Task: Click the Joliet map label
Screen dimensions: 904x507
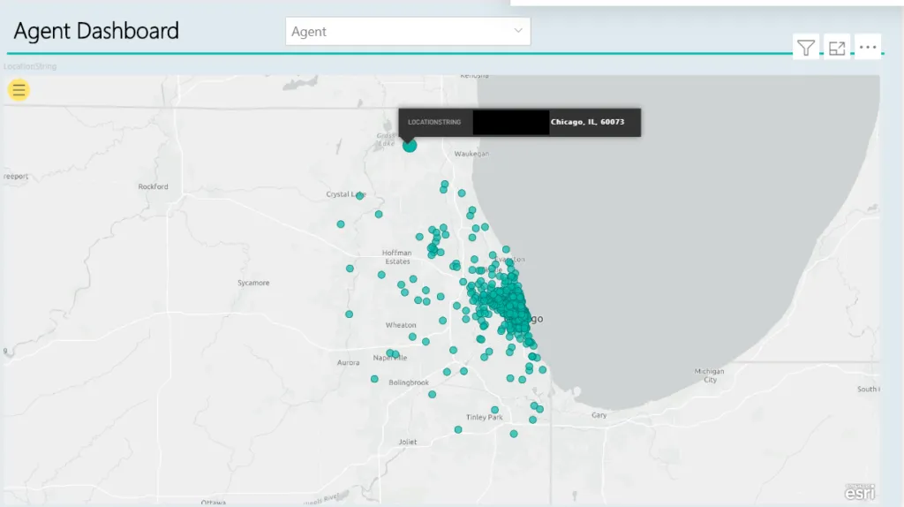Action: pyautogui.click(x=408, y=442)
